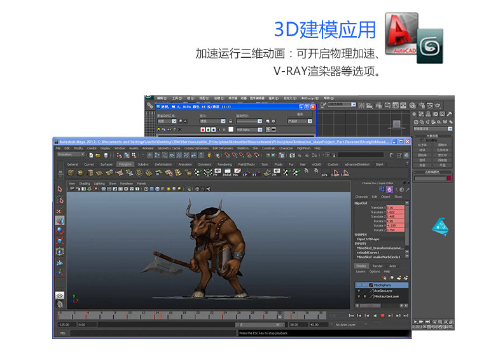Open 3ds Max command panel category dropdown
Viewport: 477px width, 354px height.
point(432,129)
